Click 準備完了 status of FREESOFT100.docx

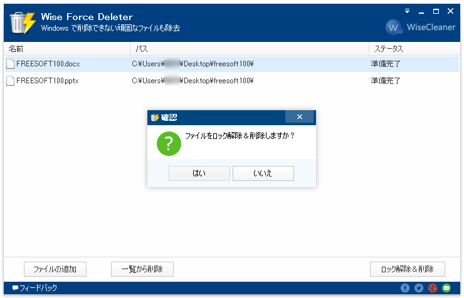(x=386, y=64)
